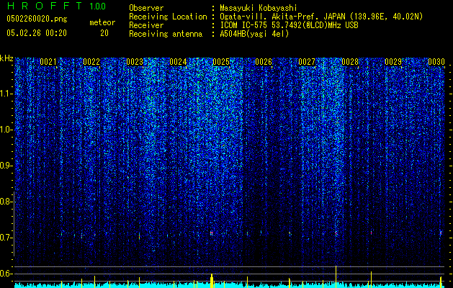Select the filename 0502260020.png

coord(37,19)
